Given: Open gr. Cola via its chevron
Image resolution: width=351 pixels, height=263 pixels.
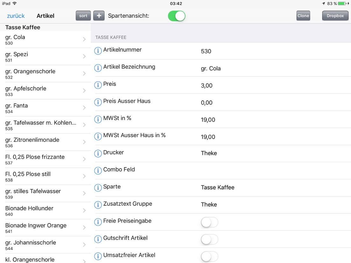Looking at the screenshot, I should tap(84, 39).
